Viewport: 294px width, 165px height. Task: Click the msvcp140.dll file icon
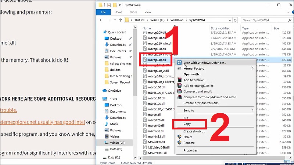[x=145, y=60]
